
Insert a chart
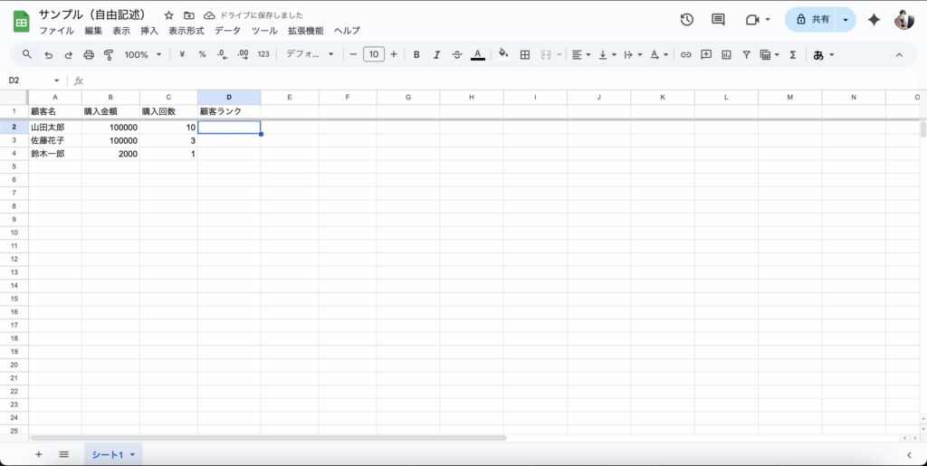pos(727,55)
